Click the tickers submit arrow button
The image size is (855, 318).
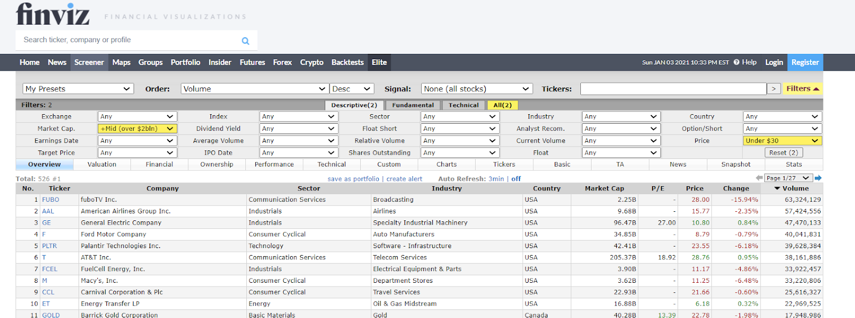774,89
